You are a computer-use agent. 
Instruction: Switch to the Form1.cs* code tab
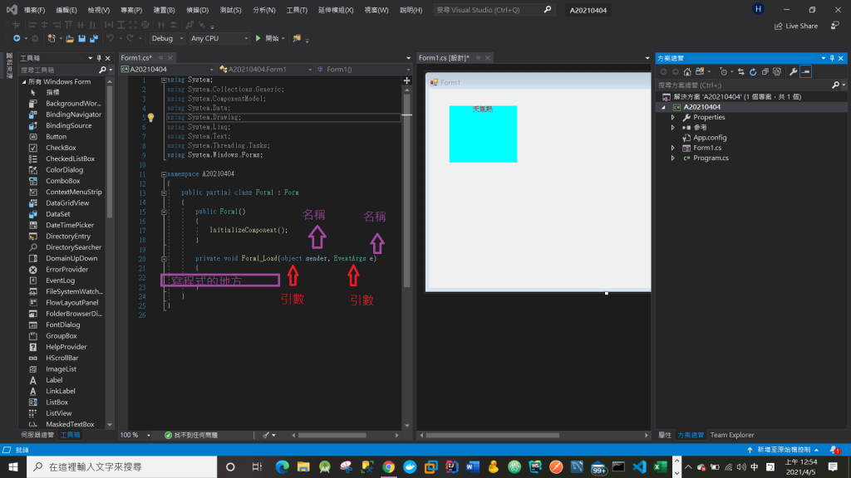[x=136, y=58]
